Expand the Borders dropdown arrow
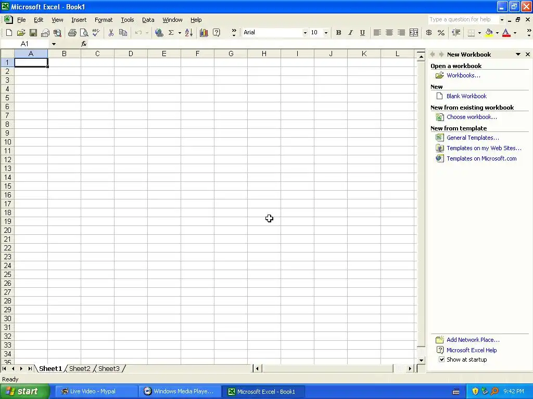Image resolution: width=533 pixels, height=399 pixels. 479,33
